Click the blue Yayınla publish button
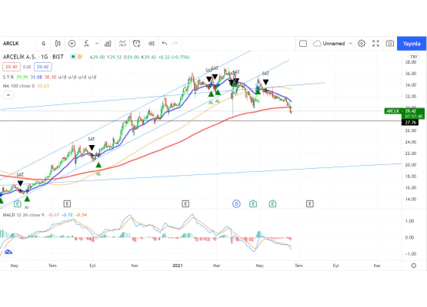The height and width of the screenshot is (307, 427). coord(412,44)
